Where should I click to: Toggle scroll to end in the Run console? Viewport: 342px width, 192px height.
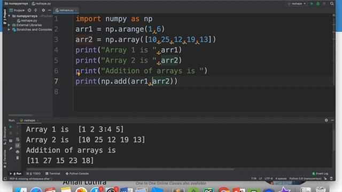18,146
